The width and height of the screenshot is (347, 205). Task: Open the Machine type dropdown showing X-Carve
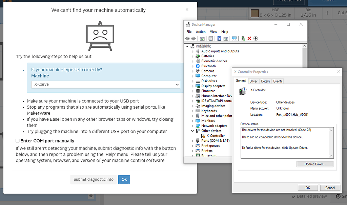coord(106,85)
